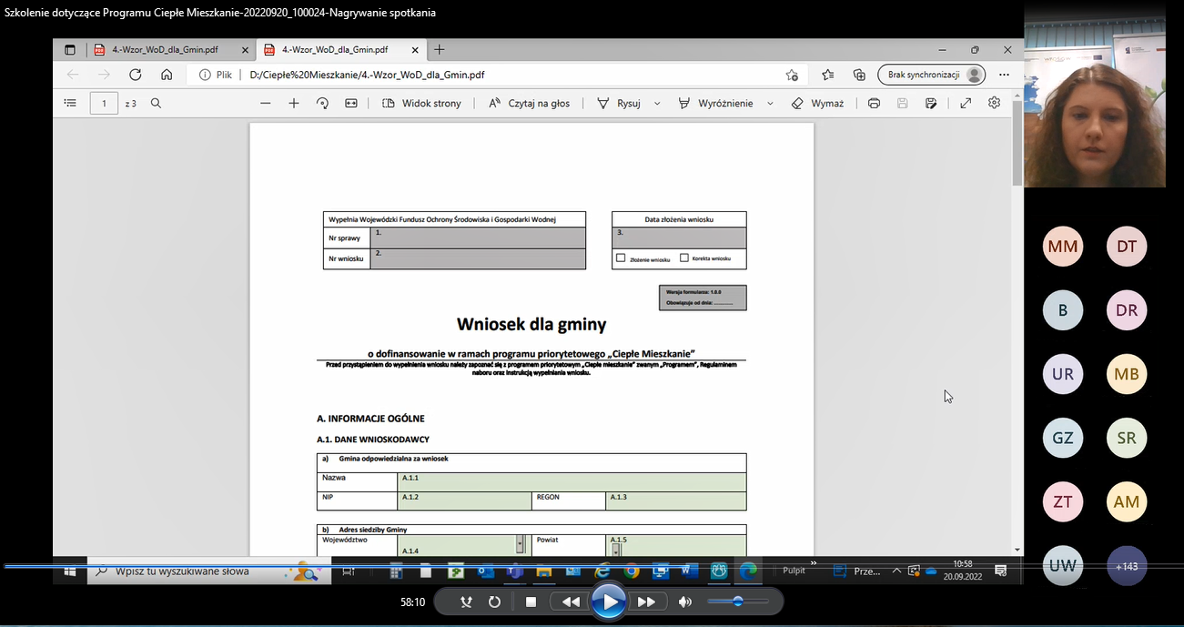Enter full screen PDF view
The width and height of the screenshot is (1184, 627).
[x=966, y=104]
